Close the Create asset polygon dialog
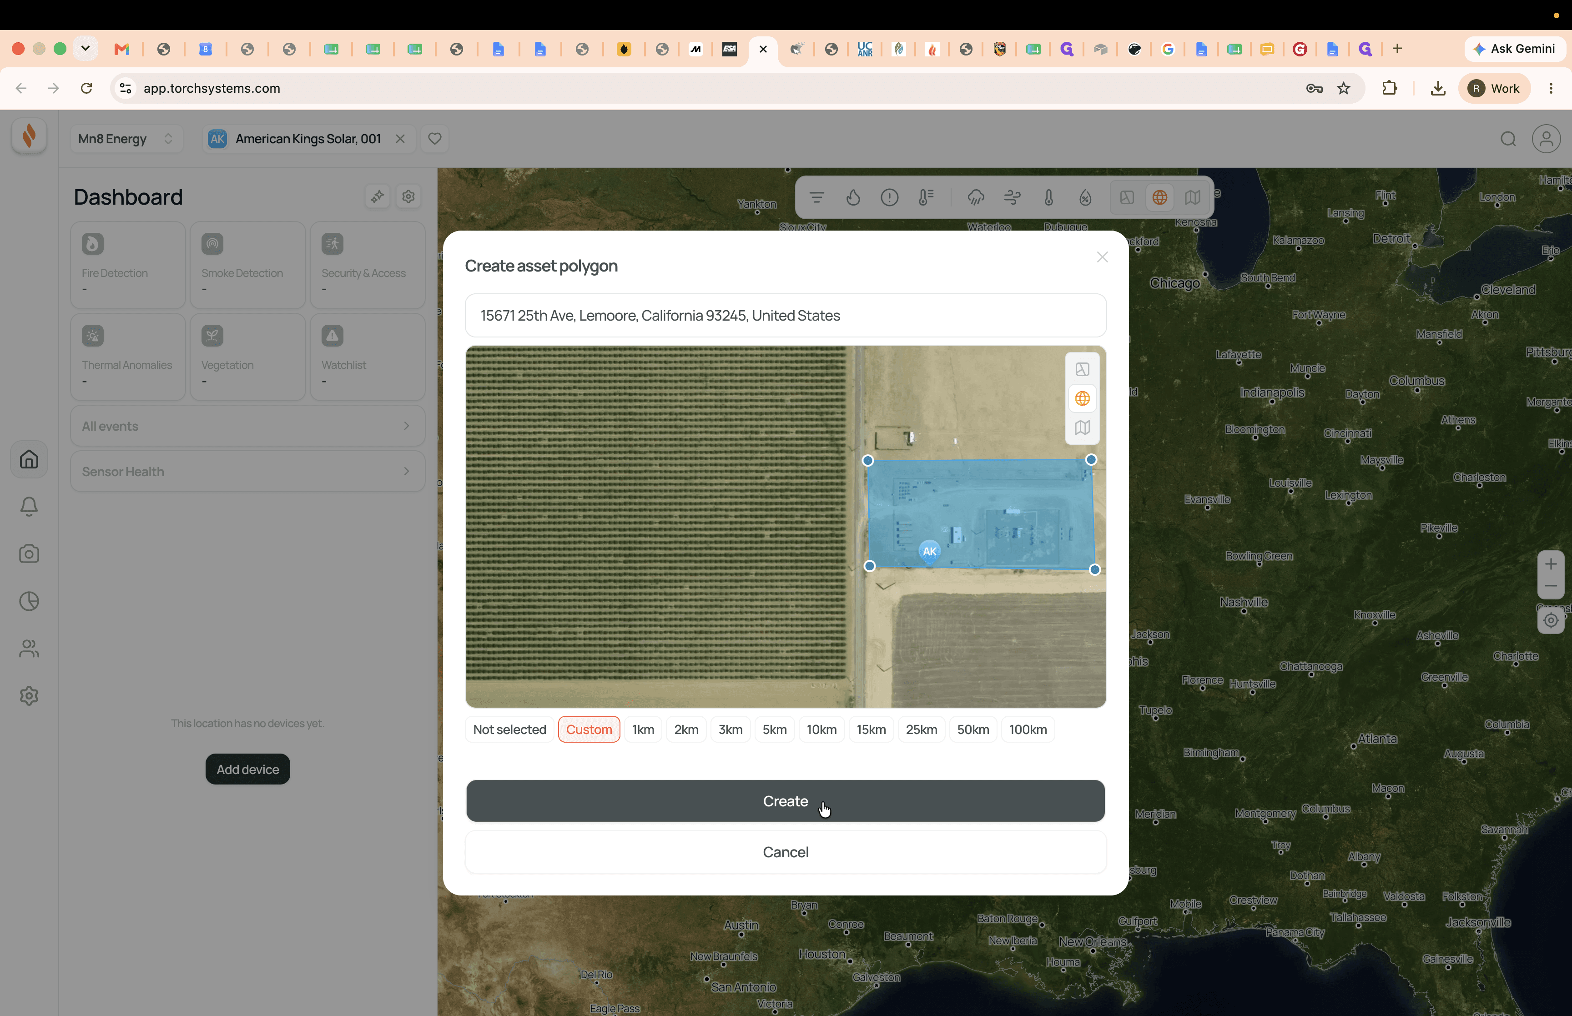 1102,257
